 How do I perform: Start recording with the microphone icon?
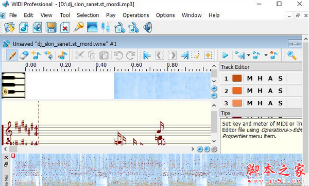point(78,27)
